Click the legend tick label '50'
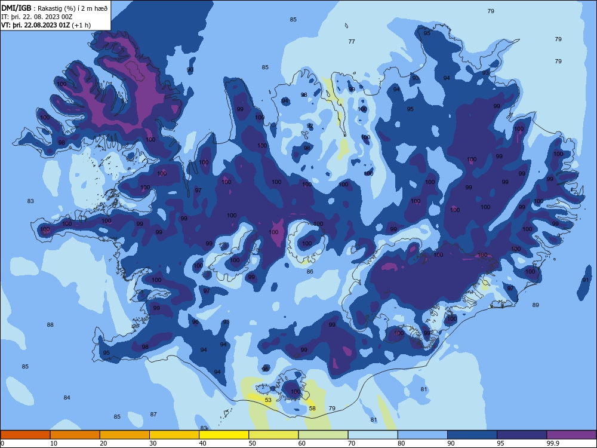 (x=252, y=443)
